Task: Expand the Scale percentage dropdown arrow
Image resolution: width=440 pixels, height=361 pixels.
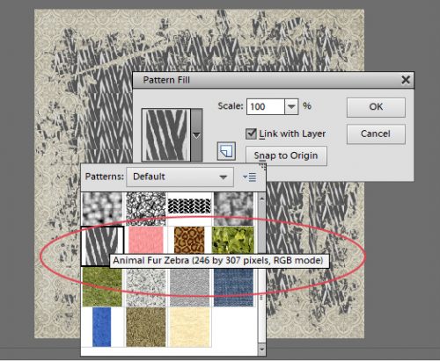Action: (x=291, y=106)
